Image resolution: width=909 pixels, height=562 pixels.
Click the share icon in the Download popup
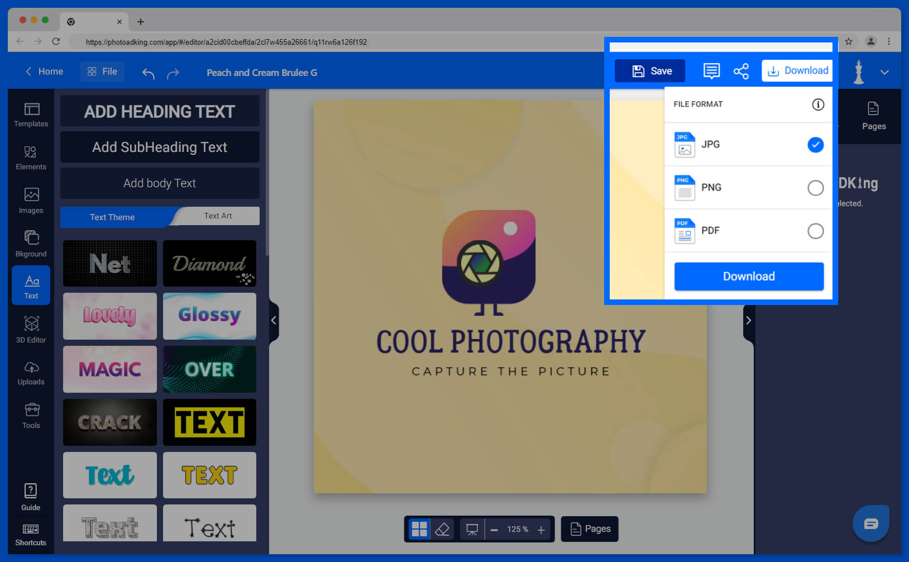click(741, 71)
